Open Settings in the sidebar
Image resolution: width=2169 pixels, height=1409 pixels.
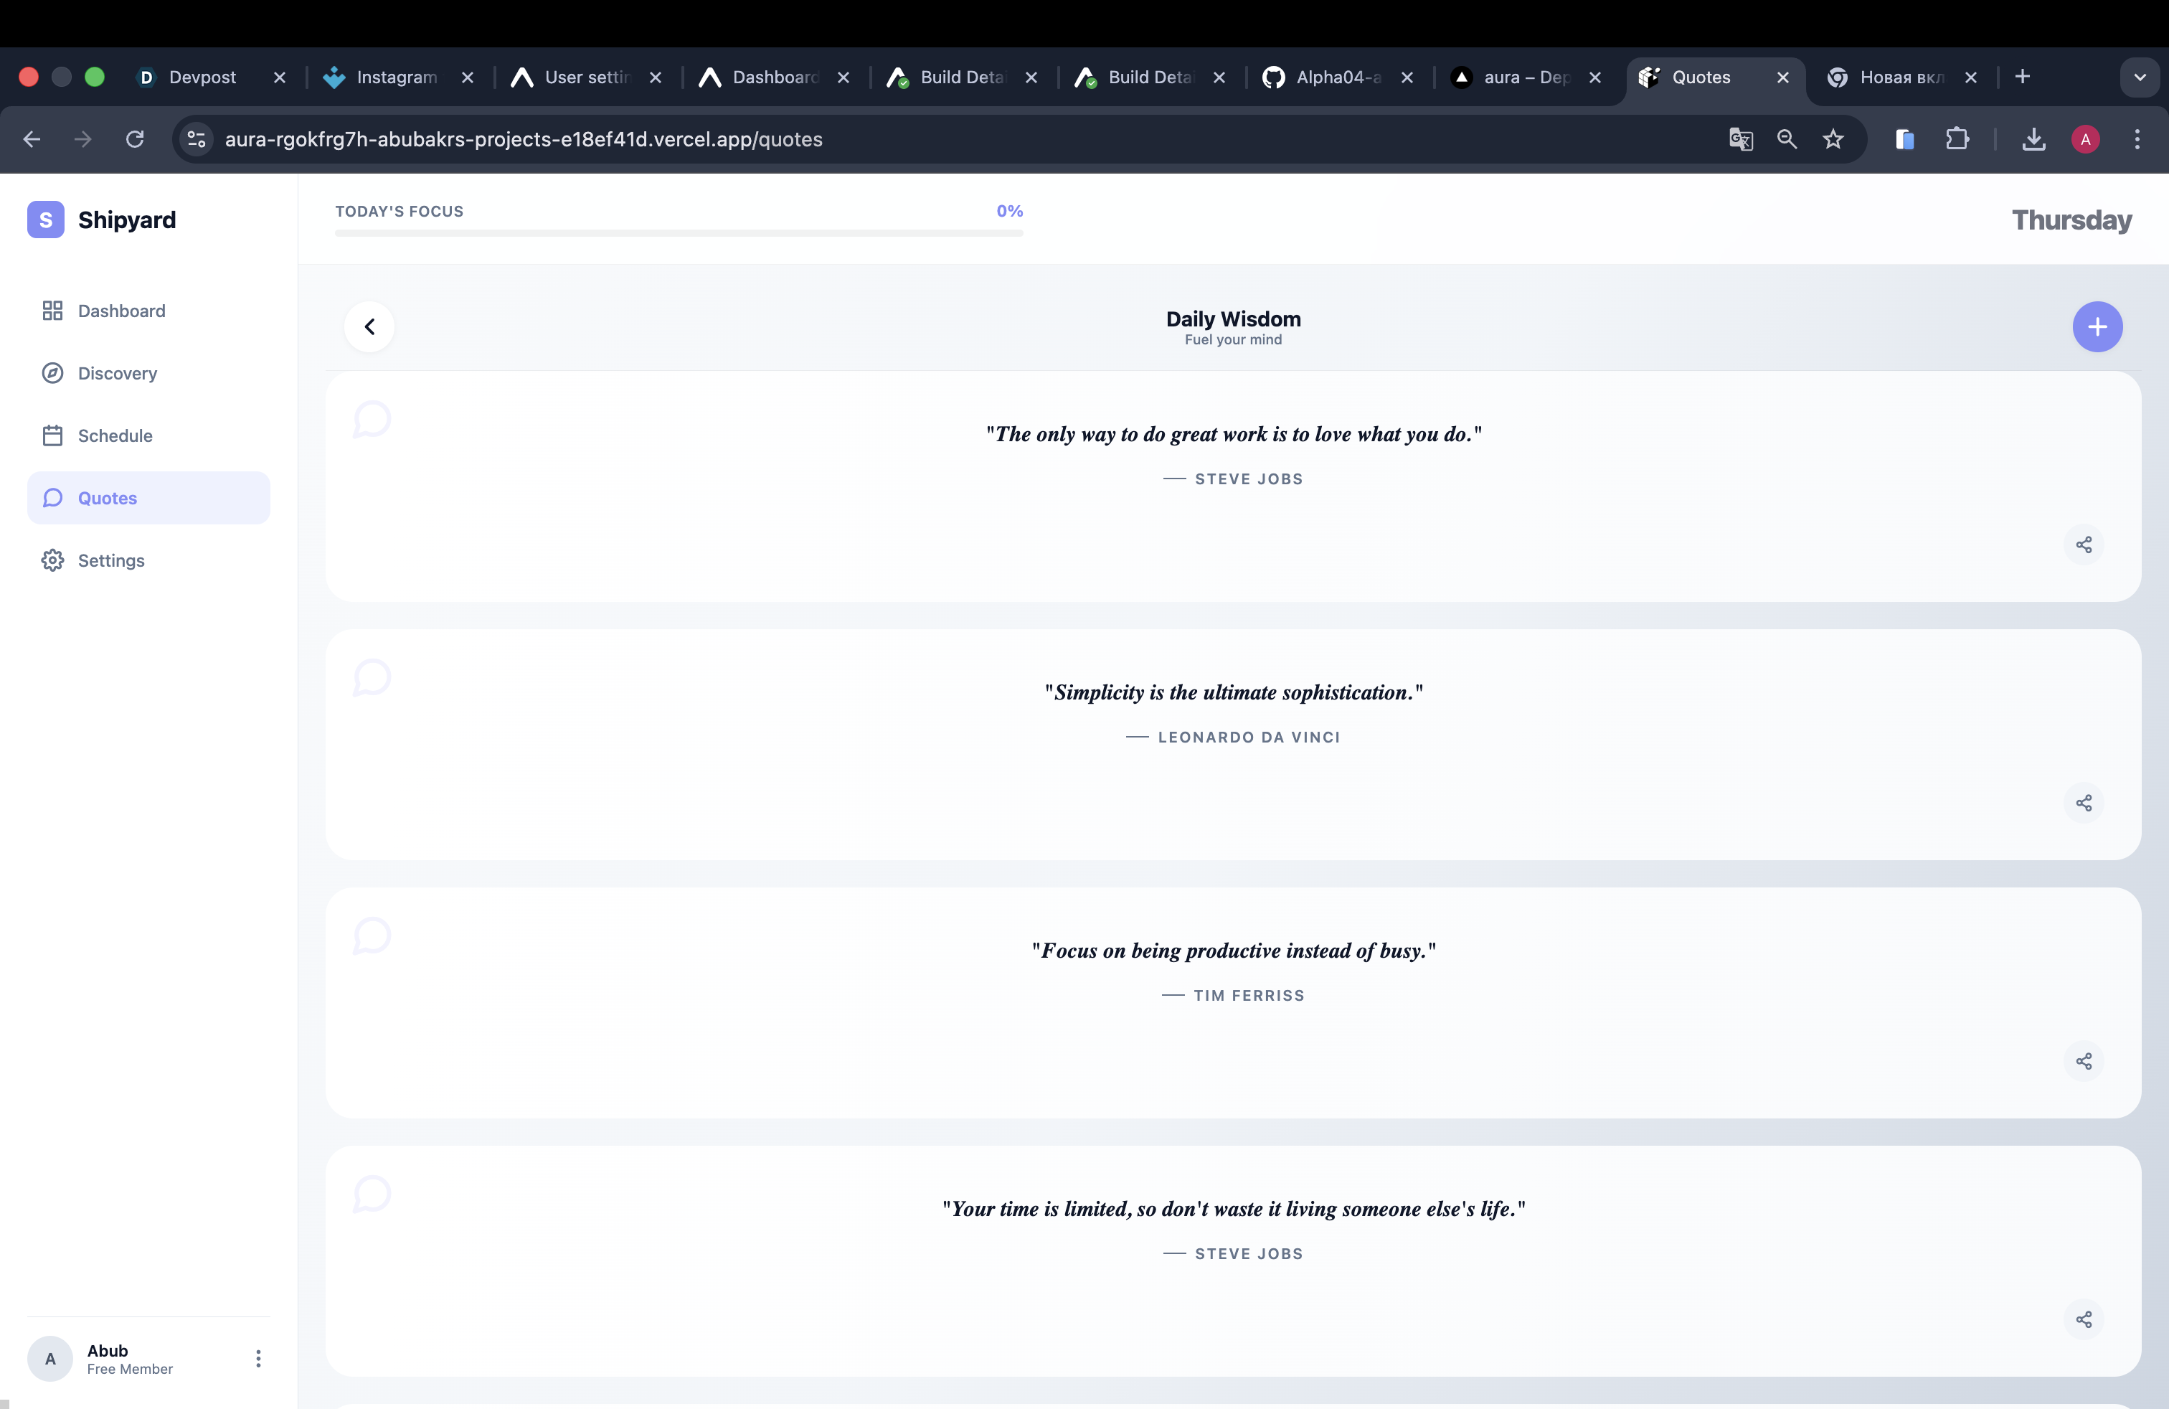tap(111, 560)
